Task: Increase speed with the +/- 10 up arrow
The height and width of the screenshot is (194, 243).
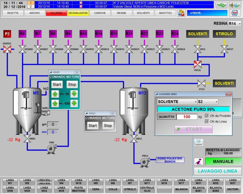Action: (x=55, y=94)
